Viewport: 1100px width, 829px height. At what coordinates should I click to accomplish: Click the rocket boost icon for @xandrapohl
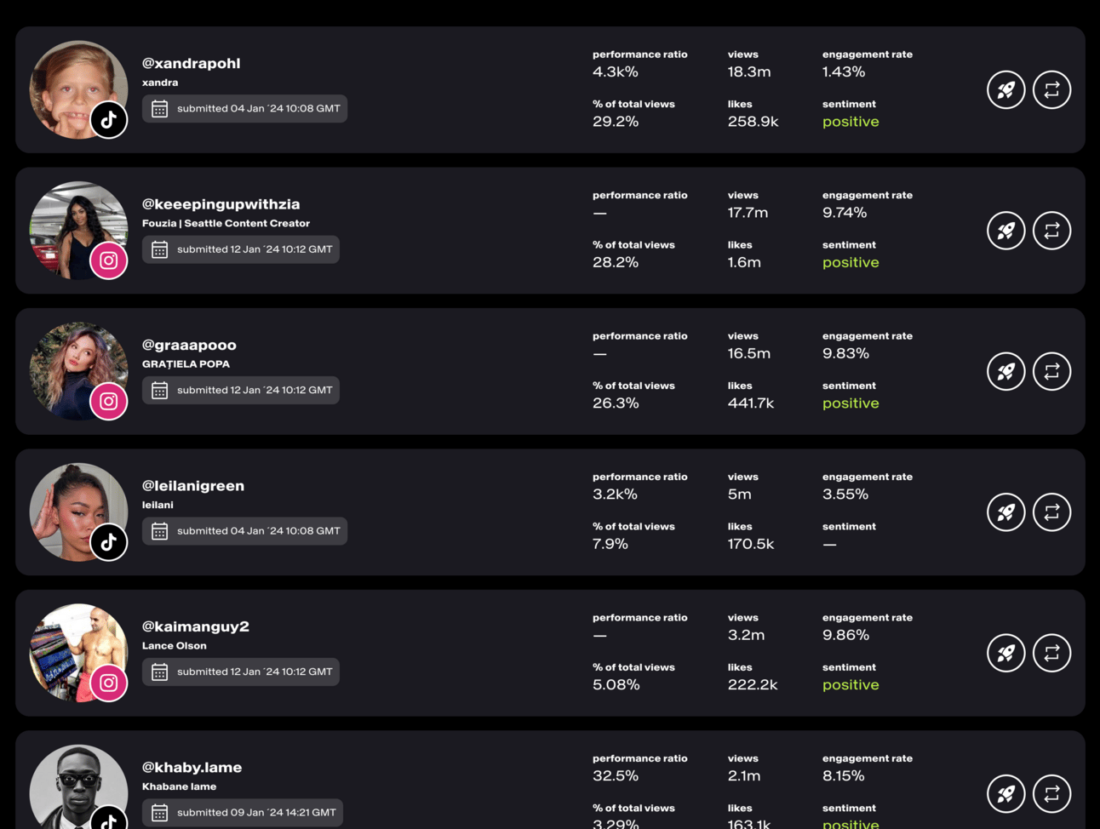pos(1005,90)
